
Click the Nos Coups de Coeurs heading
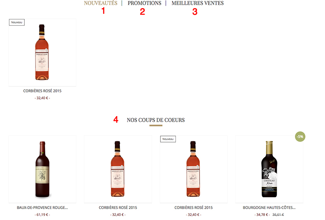156,120
